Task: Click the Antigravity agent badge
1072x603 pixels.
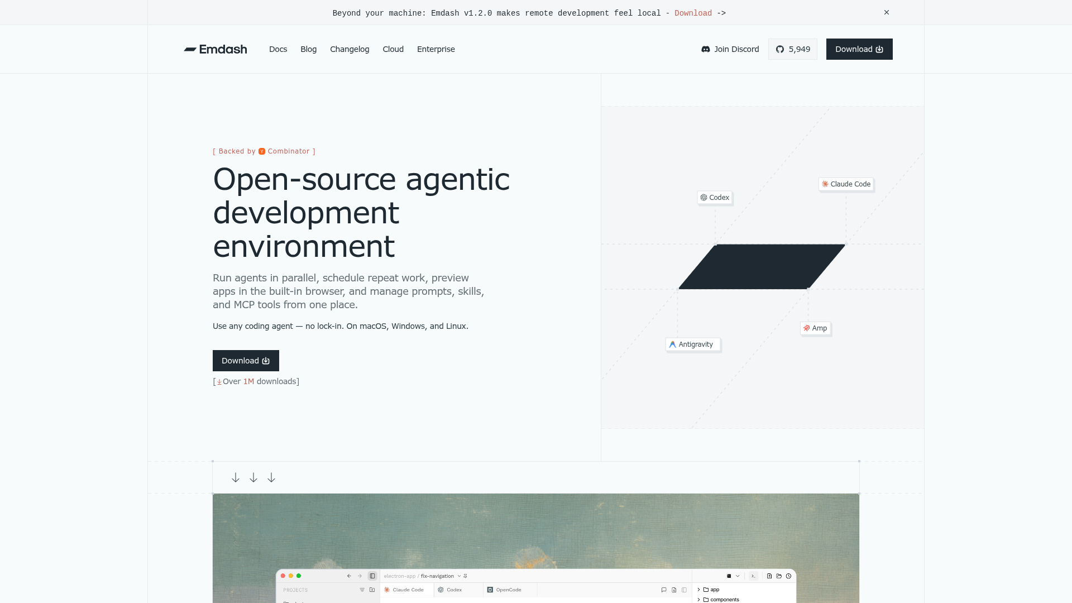Action: point(692,344)
